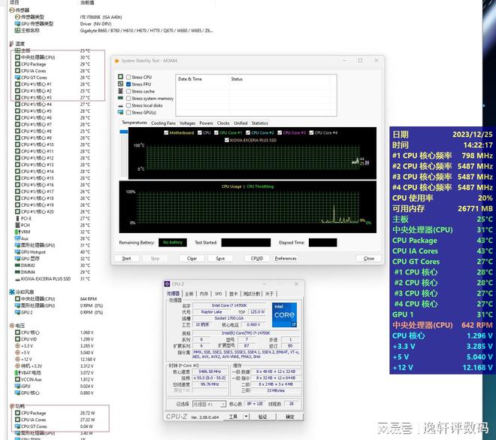This screenshot has height=440, width=496.
Task: Open the dropdown arrow beside 工具 in CPU-Z
Action: (246, 417)
